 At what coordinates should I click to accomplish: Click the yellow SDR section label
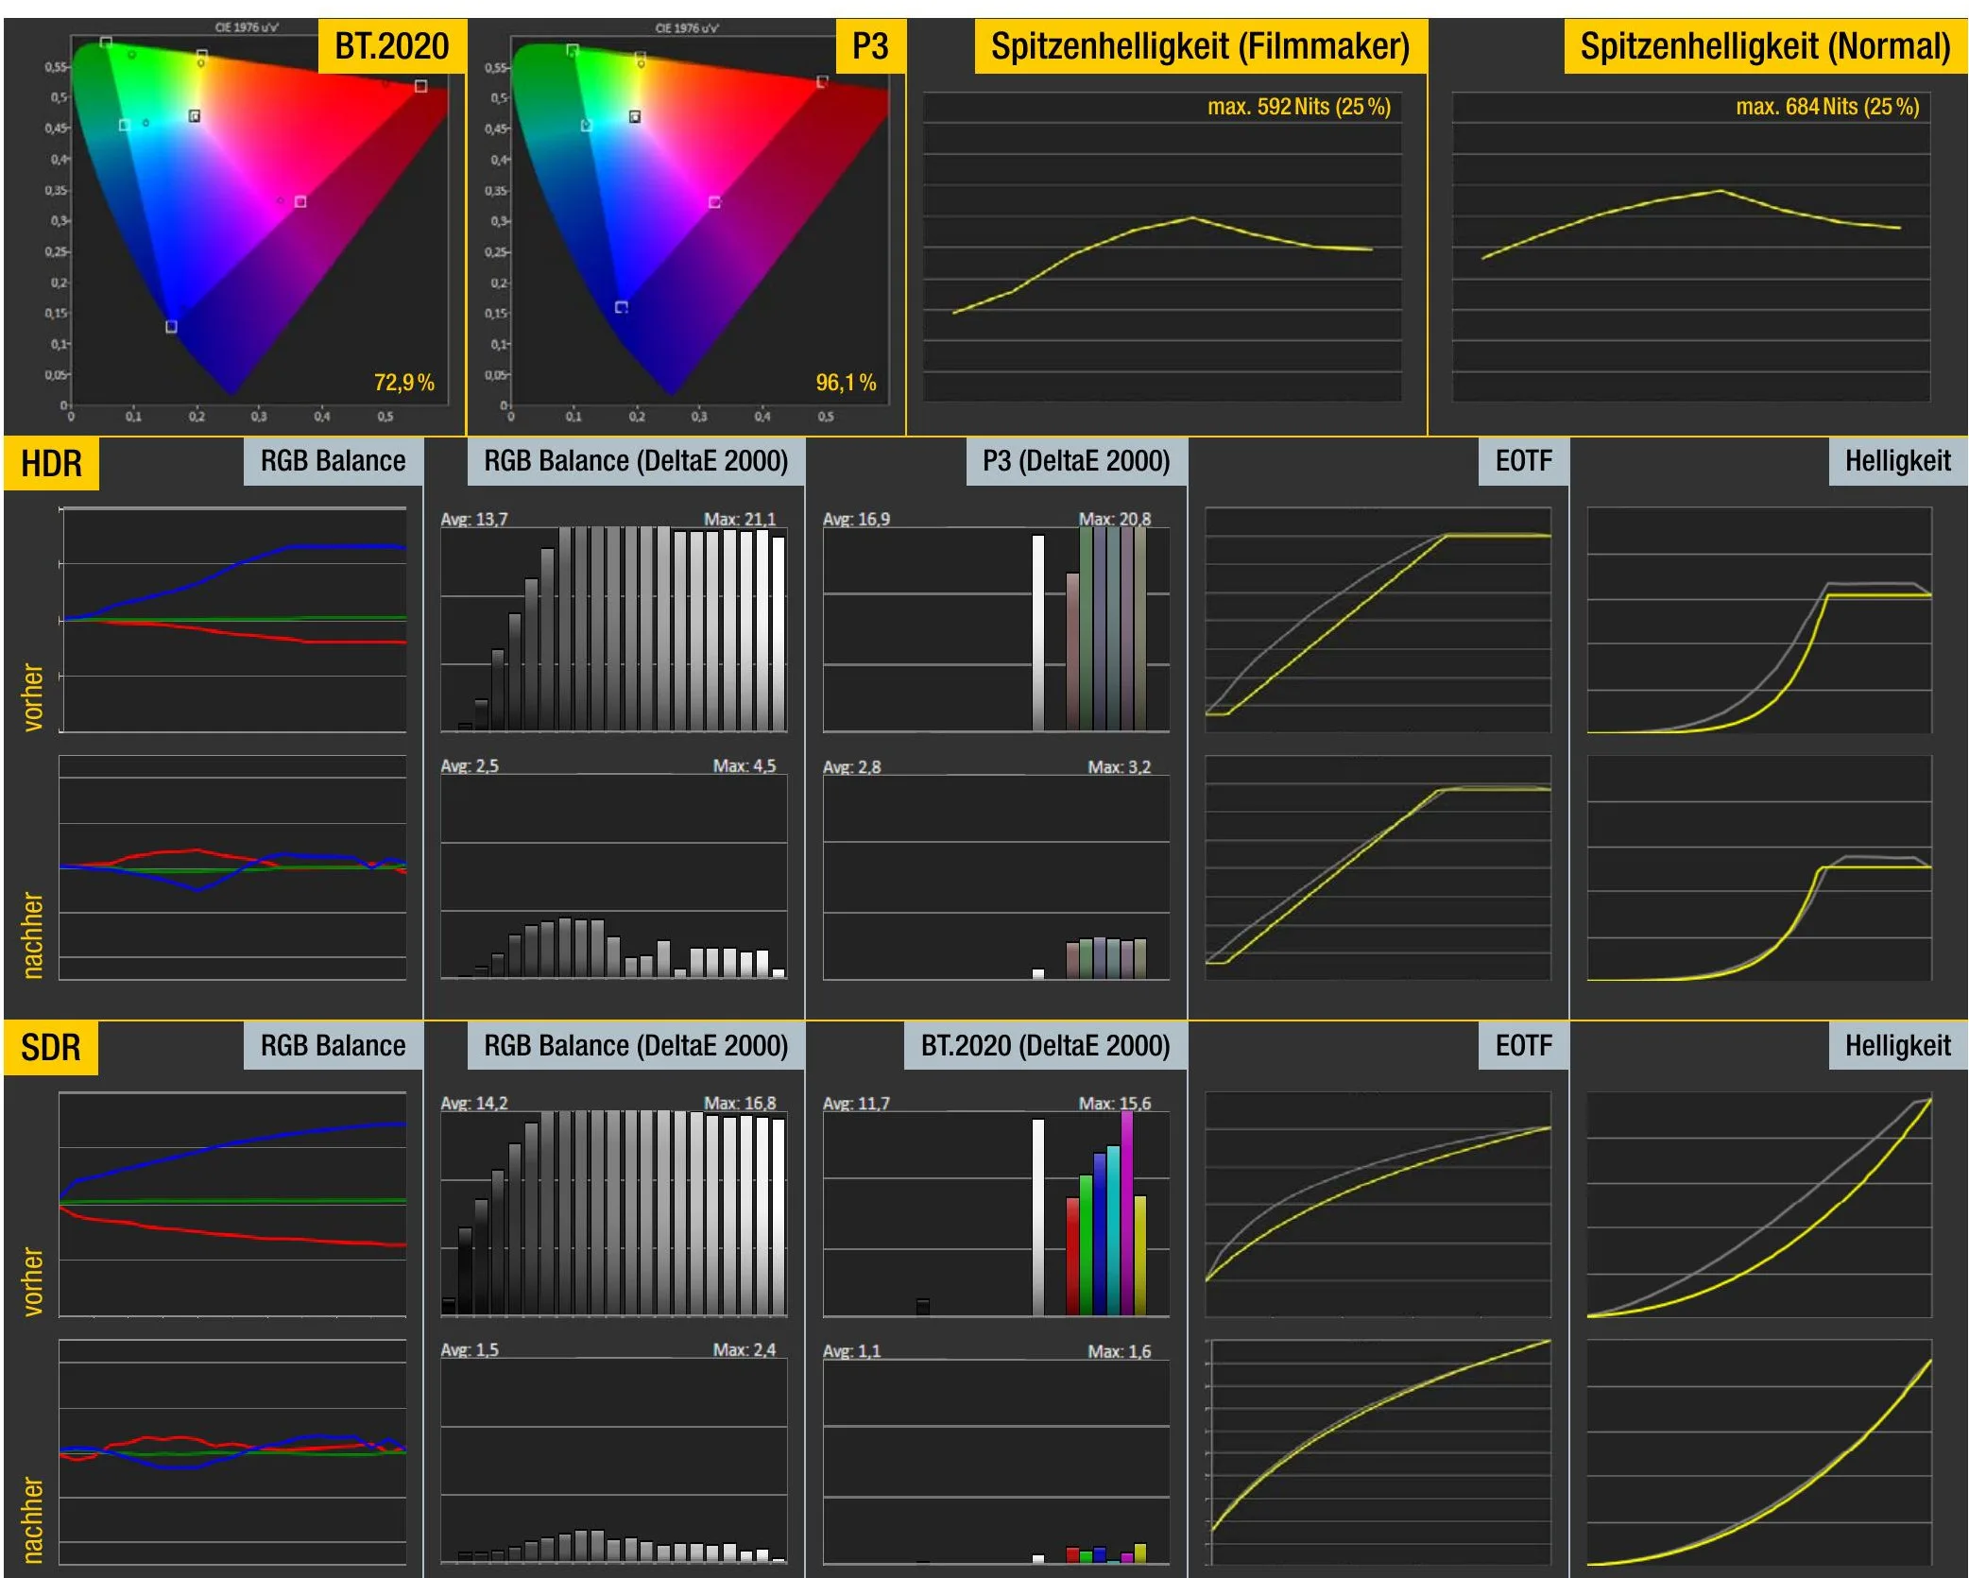pos(51,1048)
